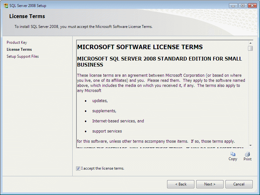Click the 'updates,' bullet text
The height and width of the screenshot is (195, 260).
pos(100,101)
